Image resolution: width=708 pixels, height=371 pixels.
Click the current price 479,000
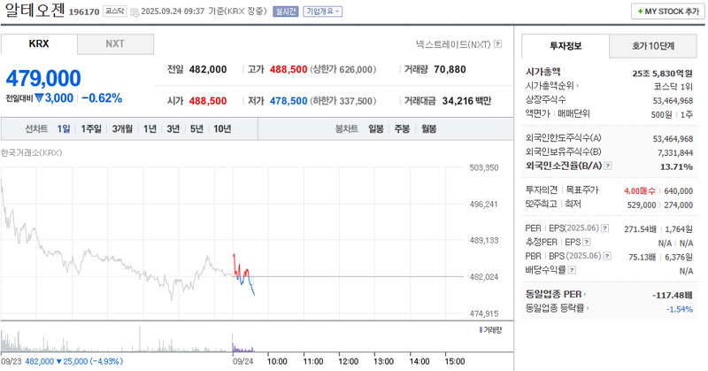(43, 78)
